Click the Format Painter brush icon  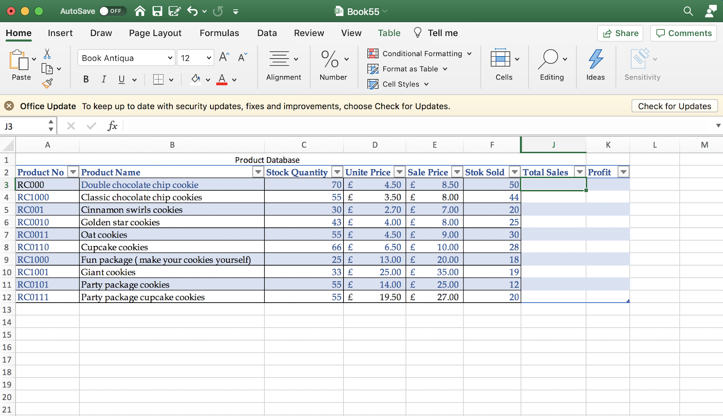47,83
